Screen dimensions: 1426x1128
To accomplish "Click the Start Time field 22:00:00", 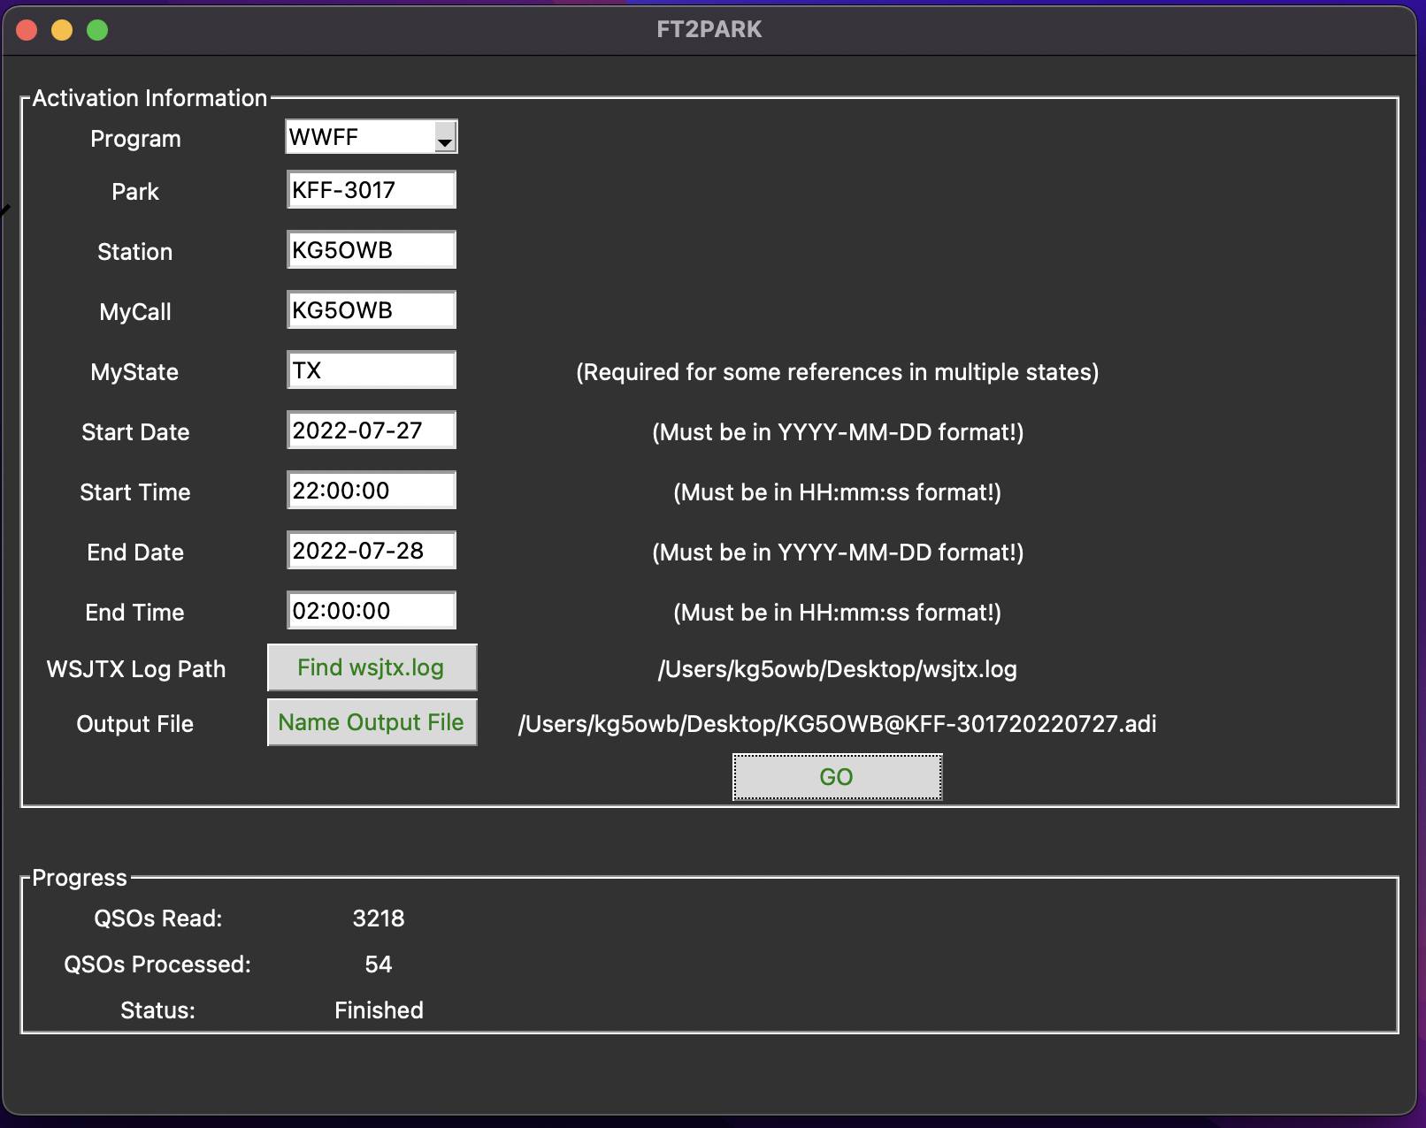I will click(x=371, y=491).
